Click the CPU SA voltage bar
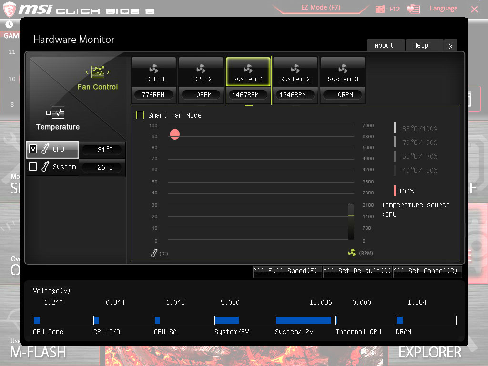The image size is (488, 366). point(157,320)
